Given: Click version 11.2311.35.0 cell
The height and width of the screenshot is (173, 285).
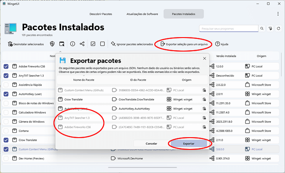Looking at the screenshot, I should tap(223, 103).
